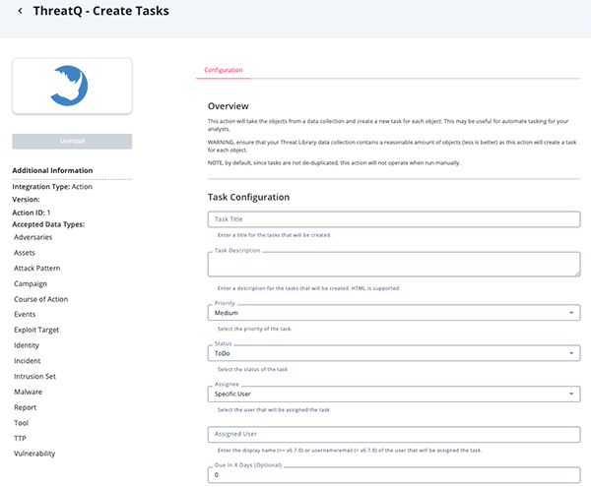Screen dimensions: 591x487
Task: Select the Campaign data type text
Action: click(31, 283)
